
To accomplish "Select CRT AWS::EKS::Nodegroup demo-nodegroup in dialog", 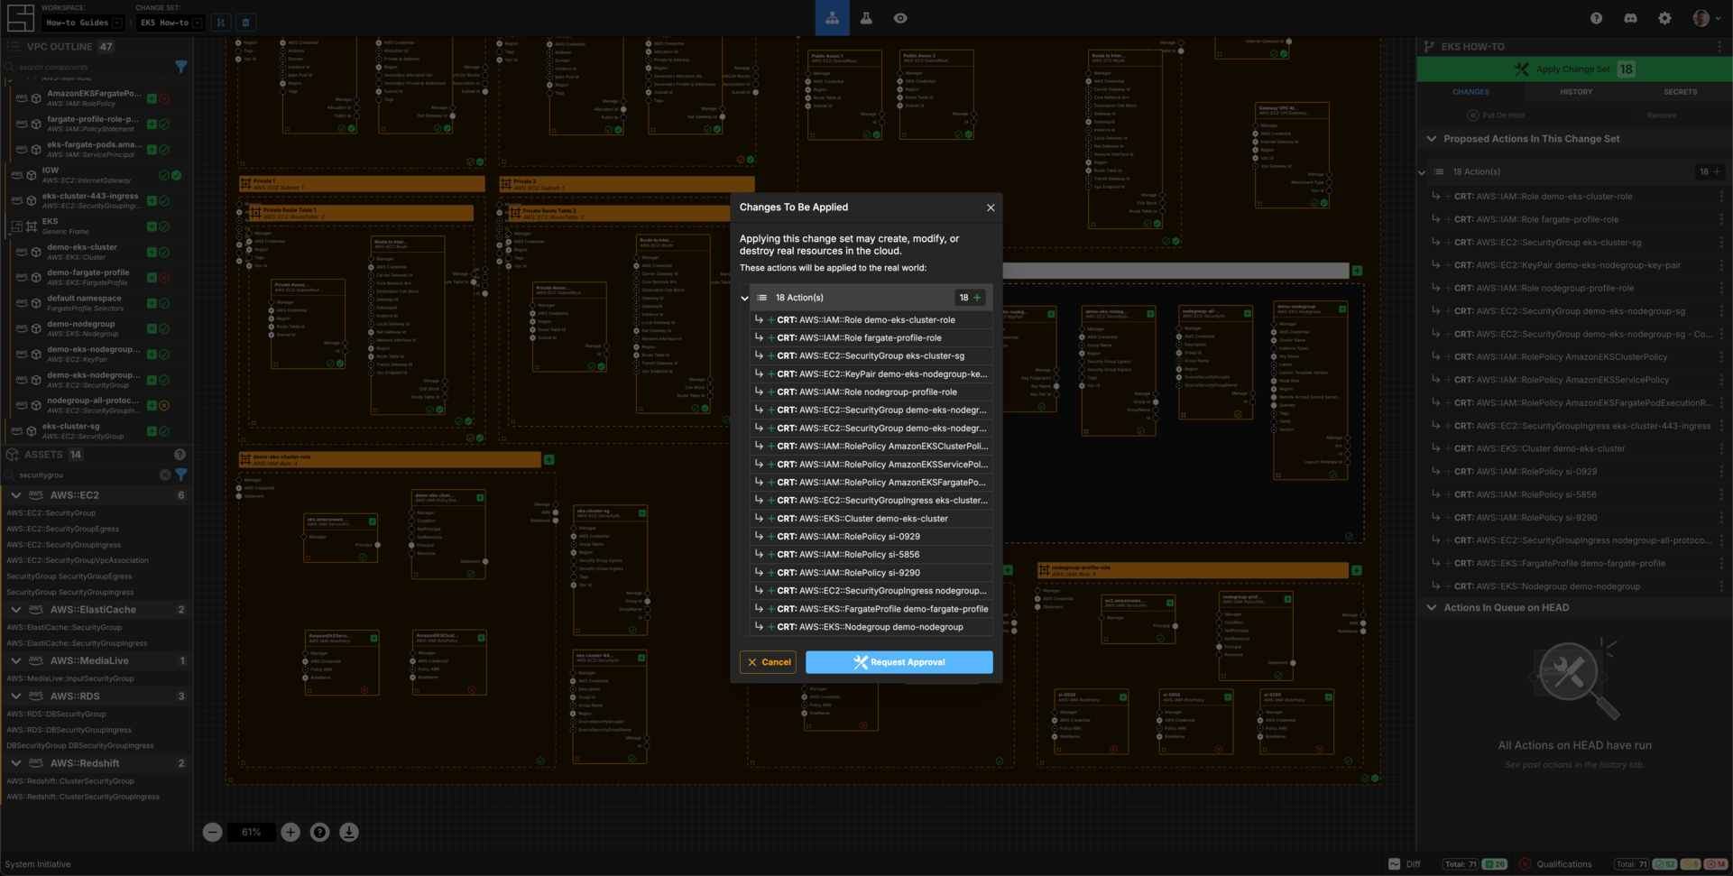I will coord(872,627).
